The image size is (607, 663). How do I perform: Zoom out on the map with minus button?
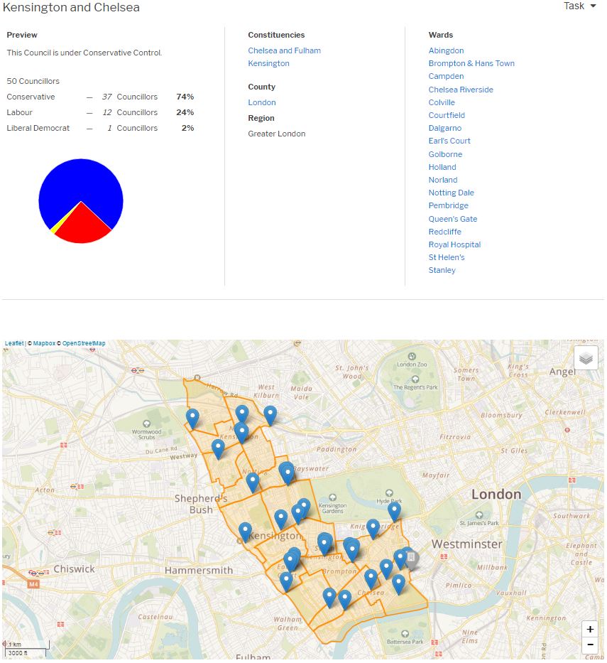589,645
